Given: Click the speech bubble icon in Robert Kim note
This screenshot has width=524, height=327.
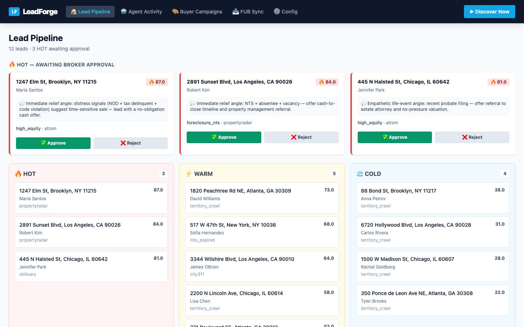Looking at the screenshot, I should (x=193, y=104).
